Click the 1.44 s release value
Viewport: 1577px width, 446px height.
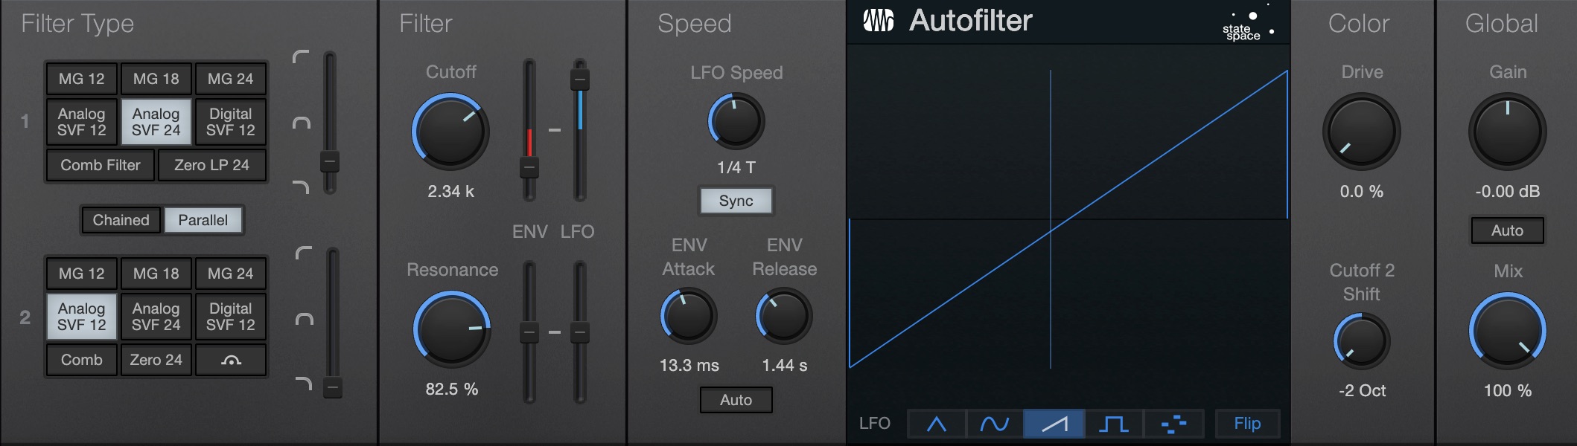coord(785,366)
